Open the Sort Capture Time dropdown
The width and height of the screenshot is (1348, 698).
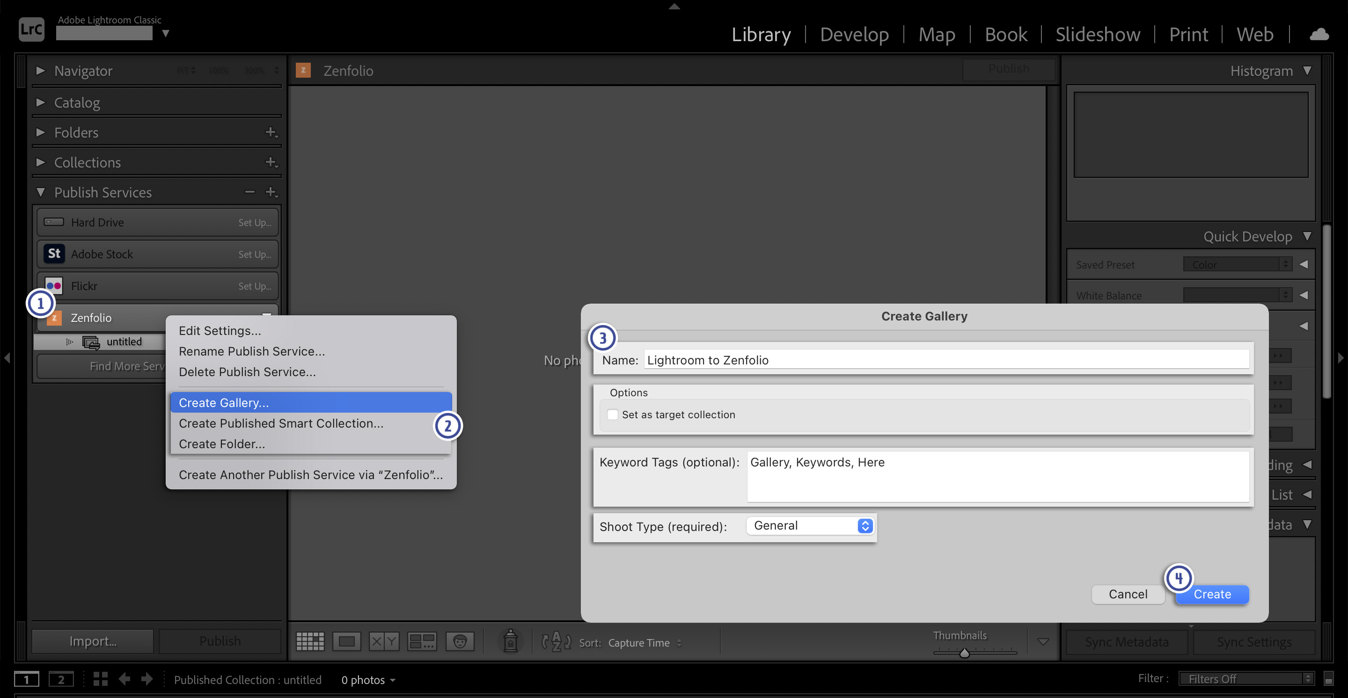(x=642, y=643)
